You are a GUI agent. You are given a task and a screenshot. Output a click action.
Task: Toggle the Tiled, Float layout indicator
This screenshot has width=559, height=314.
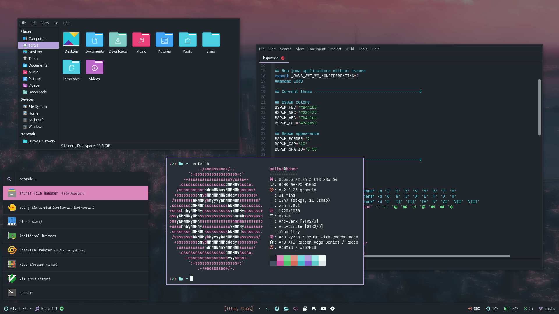[238, 309]
